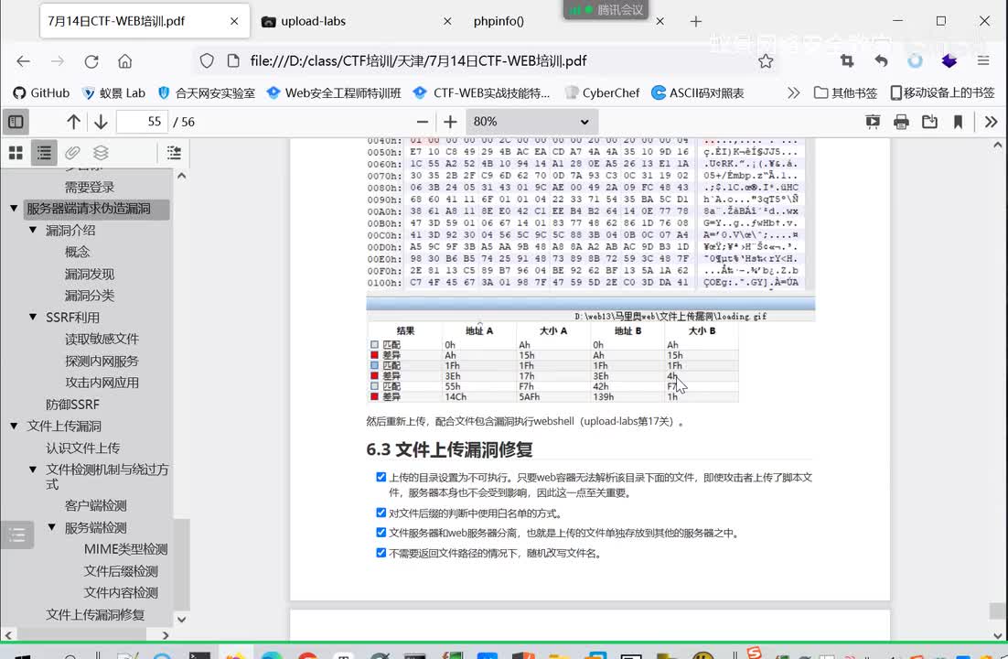1008x659 pixels.
Task: Collapse 服务器端请求伪造漏洞 outline section
Action: tap(14, 208)
